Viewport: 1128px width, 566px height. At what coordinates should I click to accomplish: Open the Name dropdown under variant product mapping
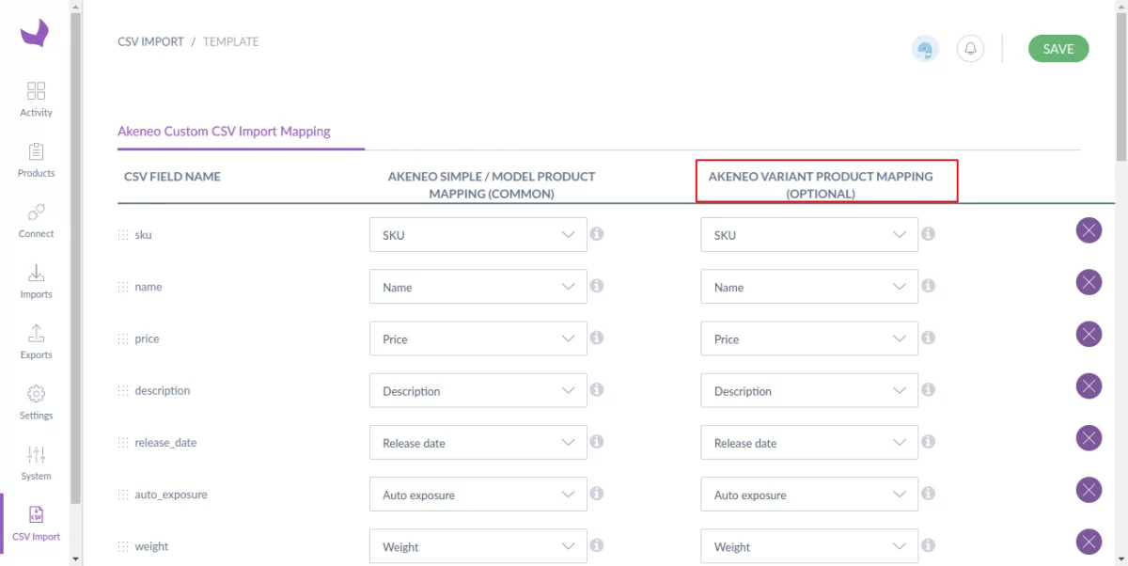(x=808, y=286)
